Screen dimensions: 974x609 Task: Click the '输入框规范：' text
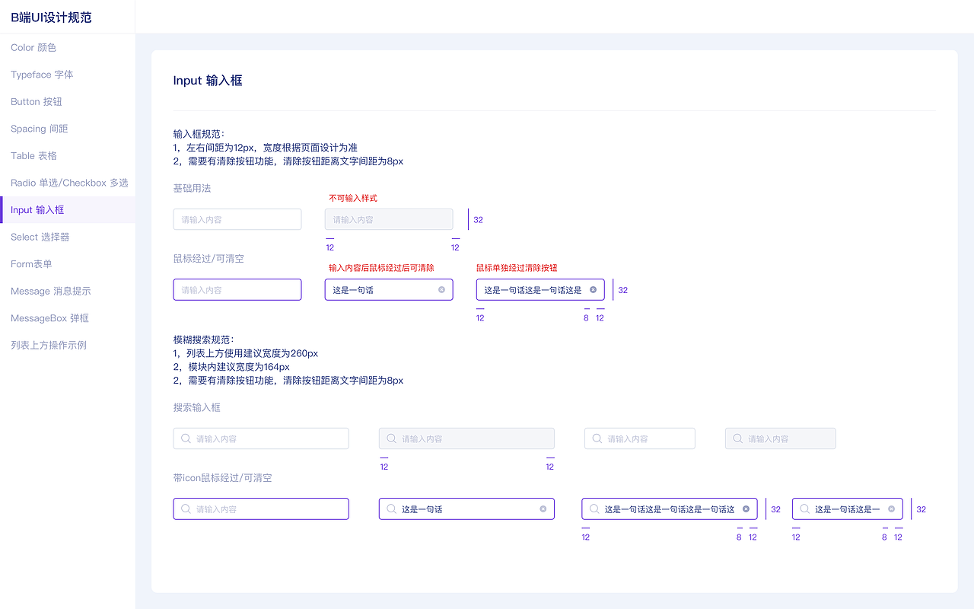coord(199,134)
